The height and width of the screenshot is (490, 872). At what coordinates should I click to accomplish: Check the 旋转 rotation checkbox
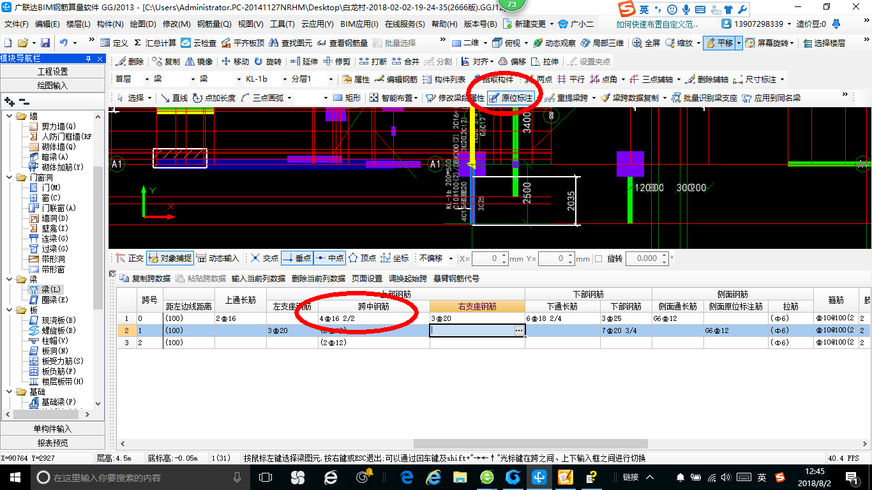coord(598,258)
